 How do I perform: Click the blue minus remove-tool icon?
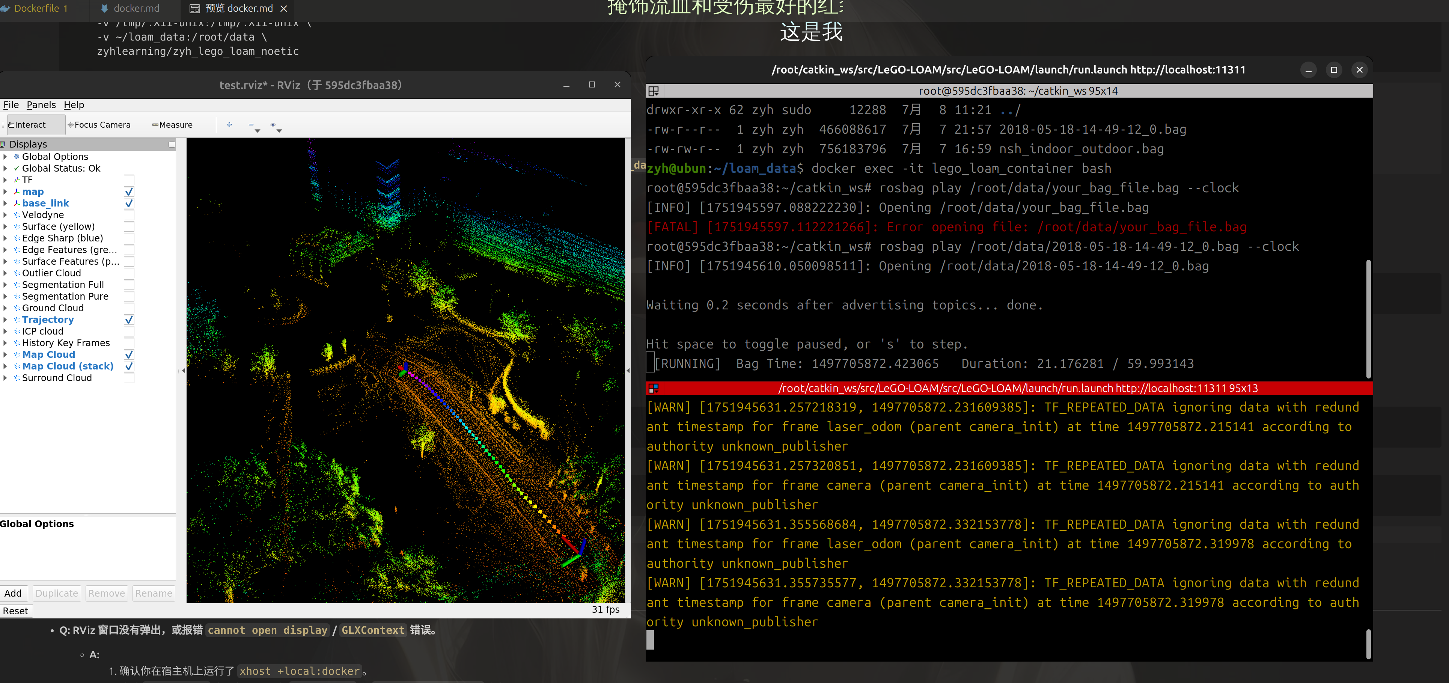[251, 124]
